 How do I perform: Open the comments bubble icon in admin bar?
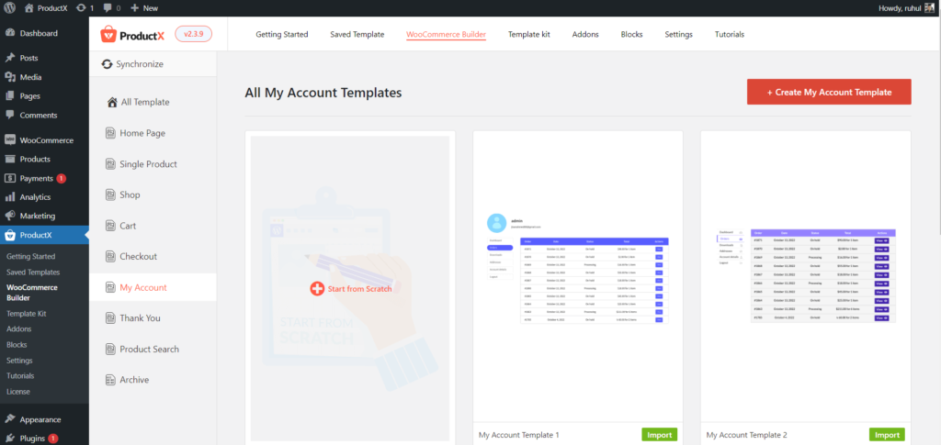point(108,8)
